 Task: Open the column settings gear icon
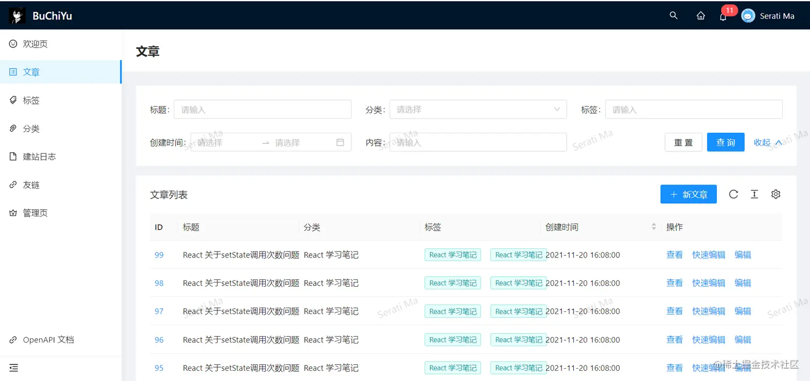coord(776,194)
